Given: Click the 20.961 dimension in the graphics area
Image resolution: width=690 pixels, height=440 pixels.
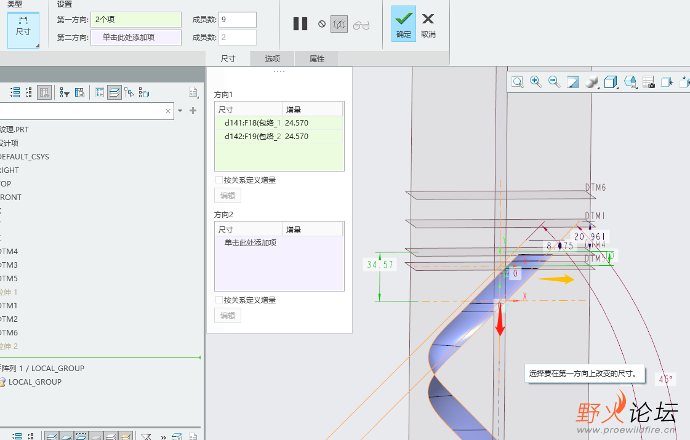Looking at the screenshot, I should 590,237.
